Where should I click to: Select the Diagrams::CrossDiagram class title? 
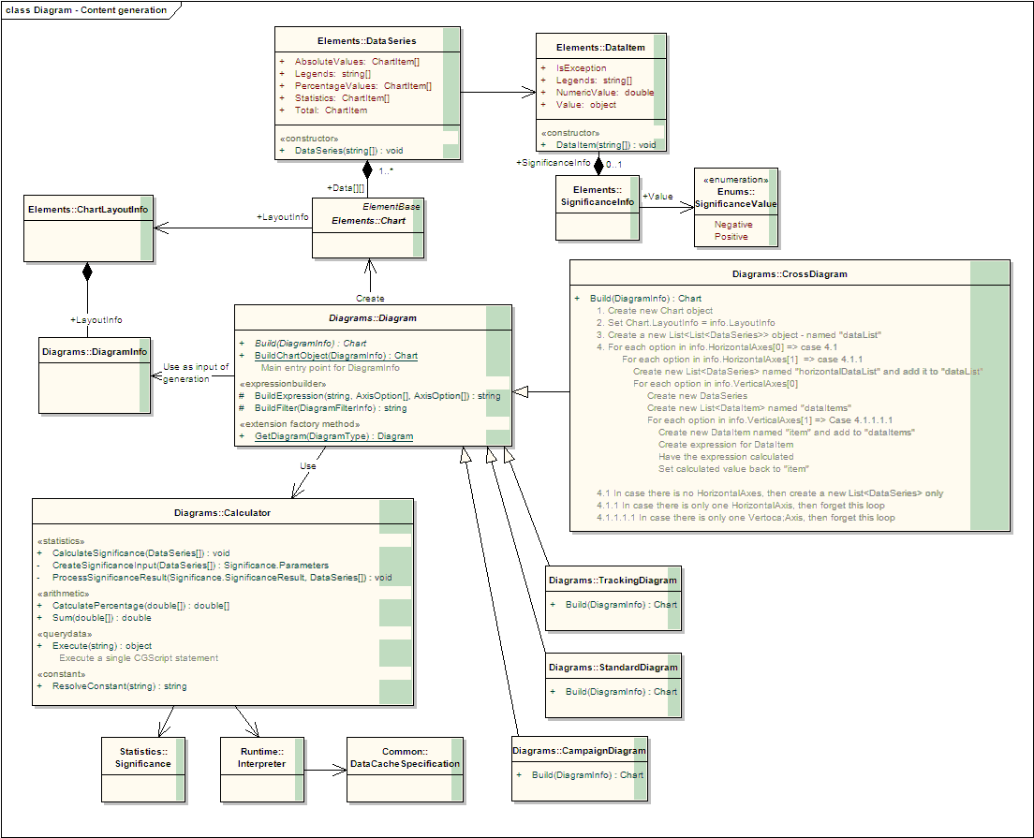point(789,275)
